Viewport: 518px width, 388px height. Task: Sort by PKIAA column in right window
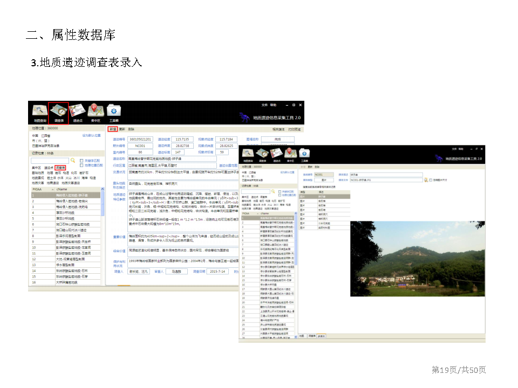(250, 213)
